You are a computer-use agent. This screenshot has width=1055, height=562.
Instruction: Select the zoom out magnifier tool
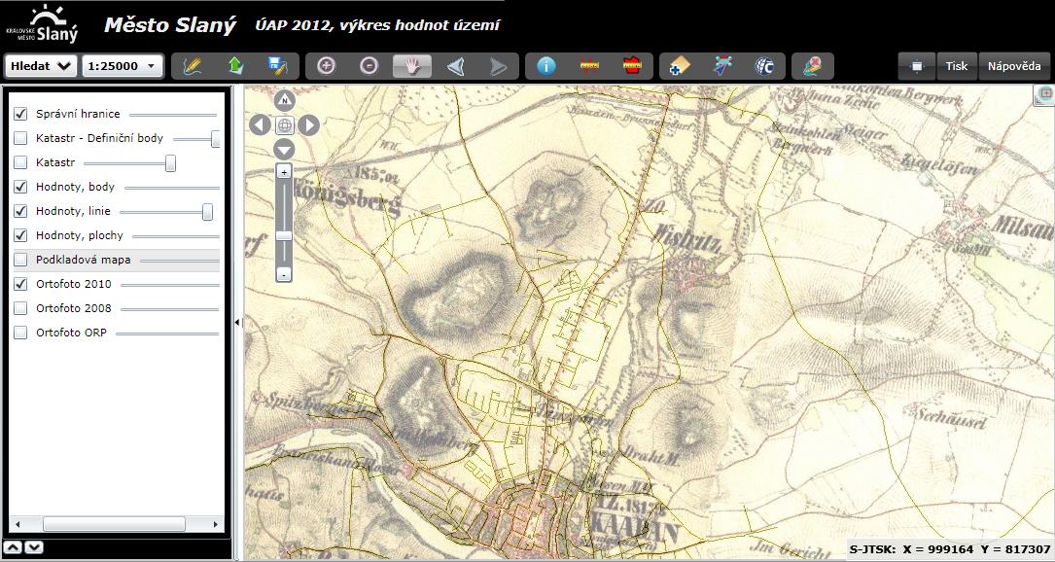pos(369,66)
